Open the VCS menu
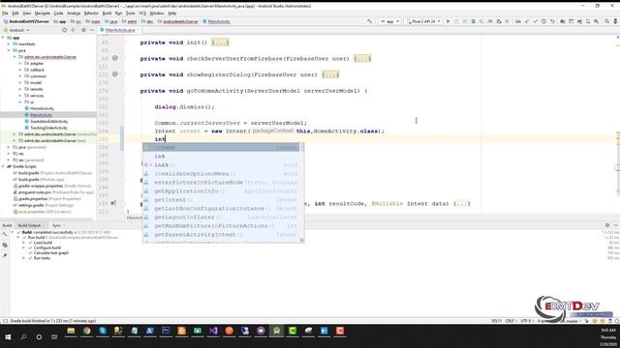 pos(142,13)
